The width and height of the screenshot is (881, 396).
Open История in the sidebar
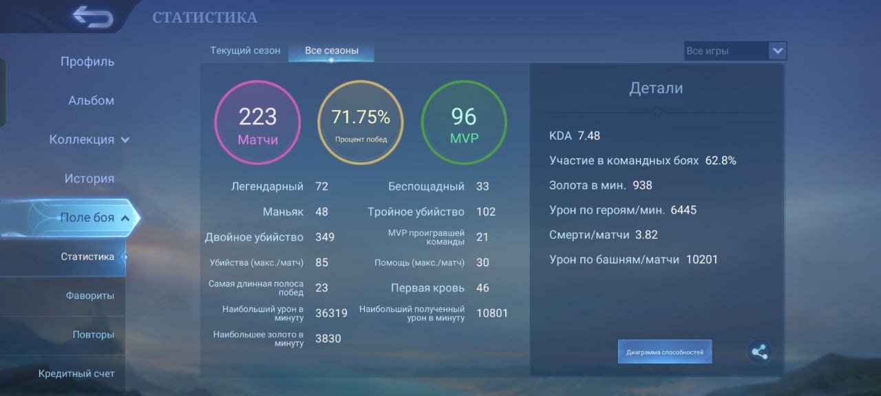coord(89,179)
